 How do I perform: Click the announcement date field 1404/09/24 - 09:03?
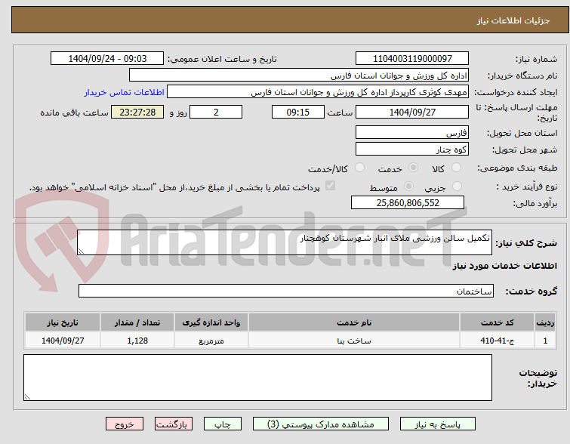(x=107, y=59)
